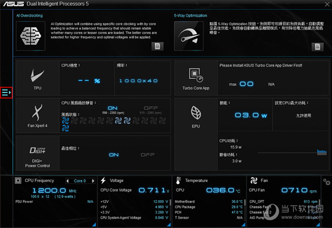
Task: Open the settings gear icon
Action: pyautogui.click(x=326, y=182)
